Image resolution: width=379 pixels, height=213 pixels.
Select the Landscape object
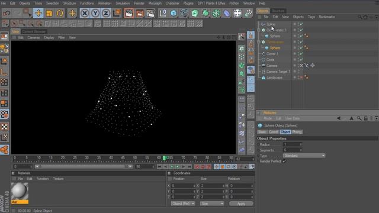click(274, 78)
